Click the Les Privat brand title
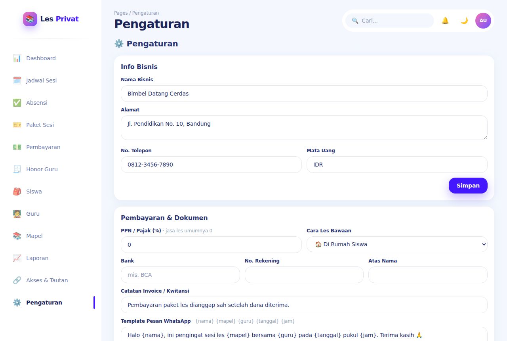Image resolution: width=507 pixels, height=341 pixels. [59, 19]
